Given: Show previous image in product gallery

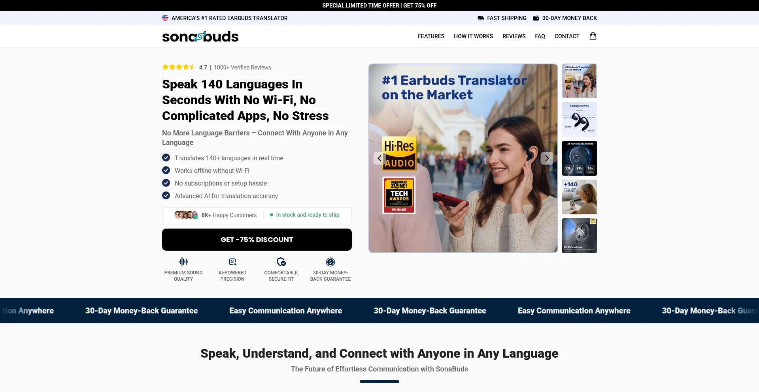Looking at the screenshot, I should (379, 158).
